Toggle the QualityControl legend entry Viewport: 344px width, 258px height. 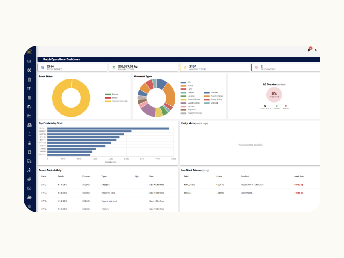tap(190, 103)
